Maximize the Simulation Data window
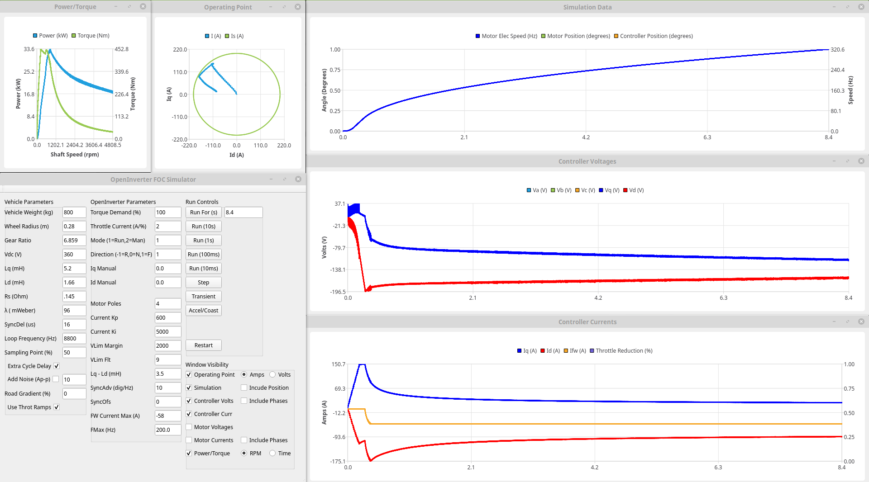Image resolution: width=869 pixels, height=482 pixels. click(848, 7)
